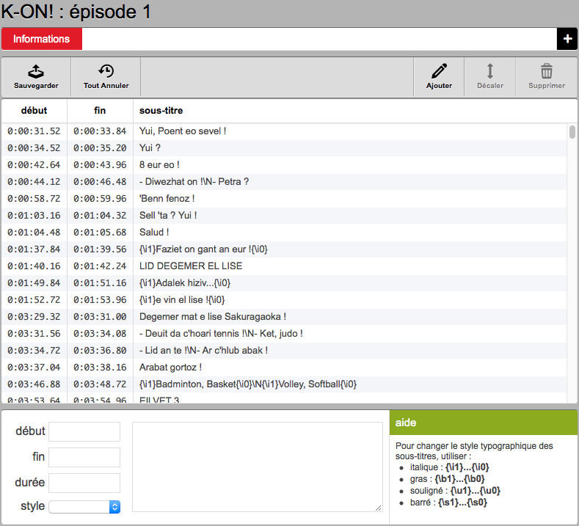Click the subtitle list scrollbar
579x526 pixels.
572,132
